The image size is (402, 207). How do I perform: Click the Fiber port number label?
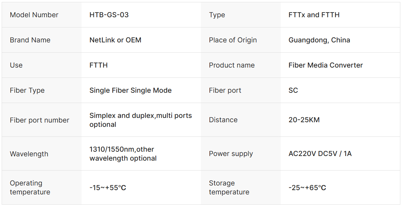coord(39,120)
